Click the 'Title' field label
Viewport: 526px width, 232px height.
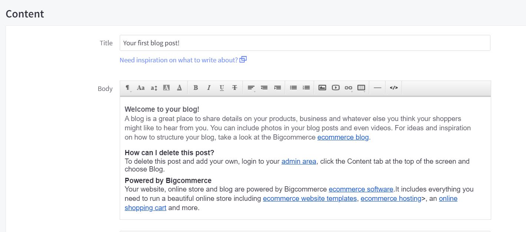click(x=106, y=43)
